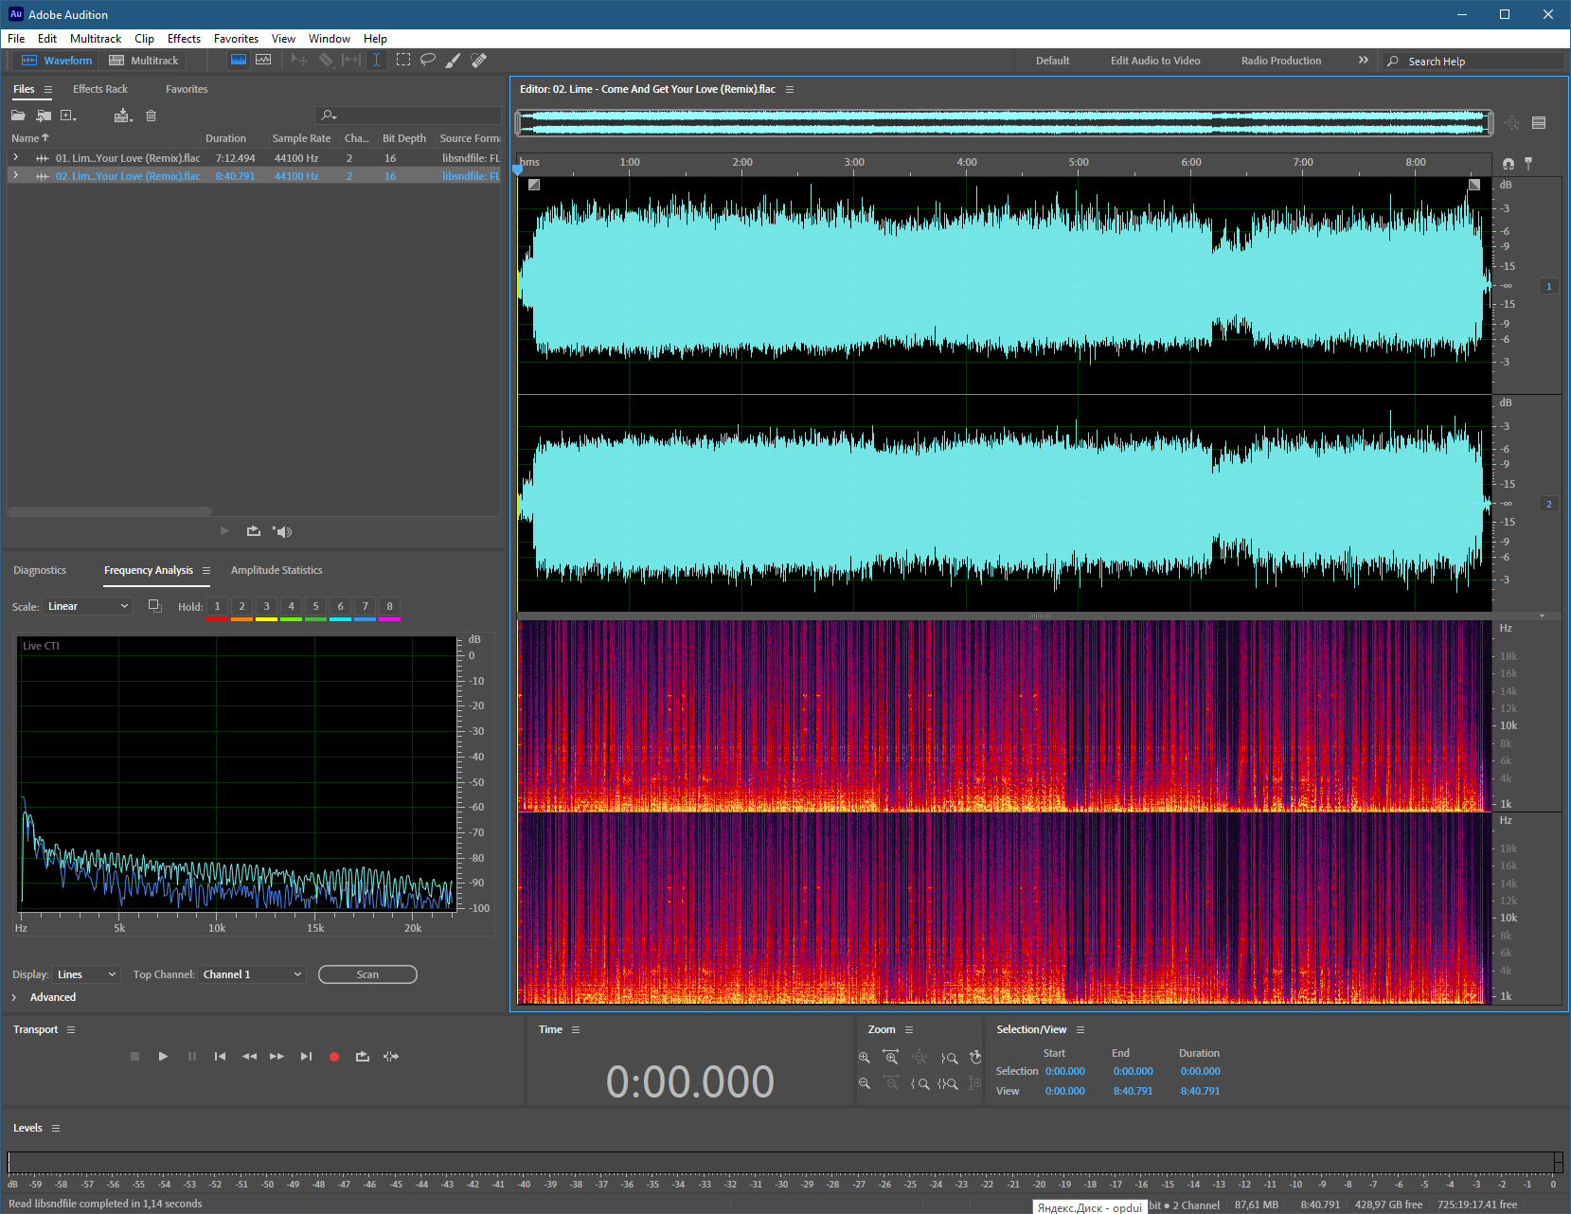Click the Skip Selection transport icon
1571x1214 pixels.
391,1056
